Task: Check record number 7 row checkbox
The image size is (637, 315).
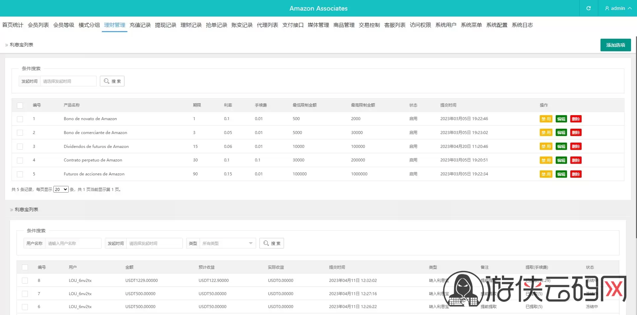Action: [x=25, y=294]
